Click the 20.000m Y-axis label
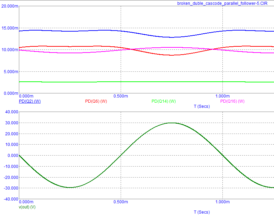 coord(10,6)
